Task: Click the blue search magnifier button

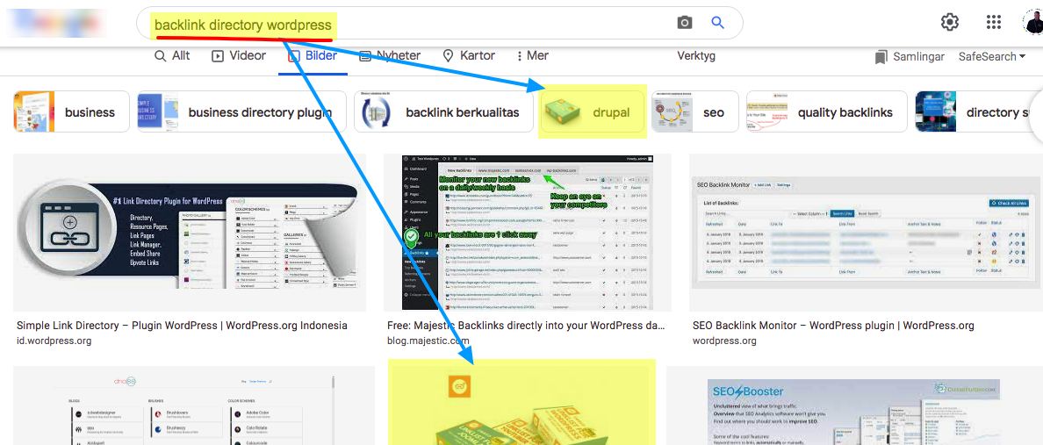Action: pos(717,24)
